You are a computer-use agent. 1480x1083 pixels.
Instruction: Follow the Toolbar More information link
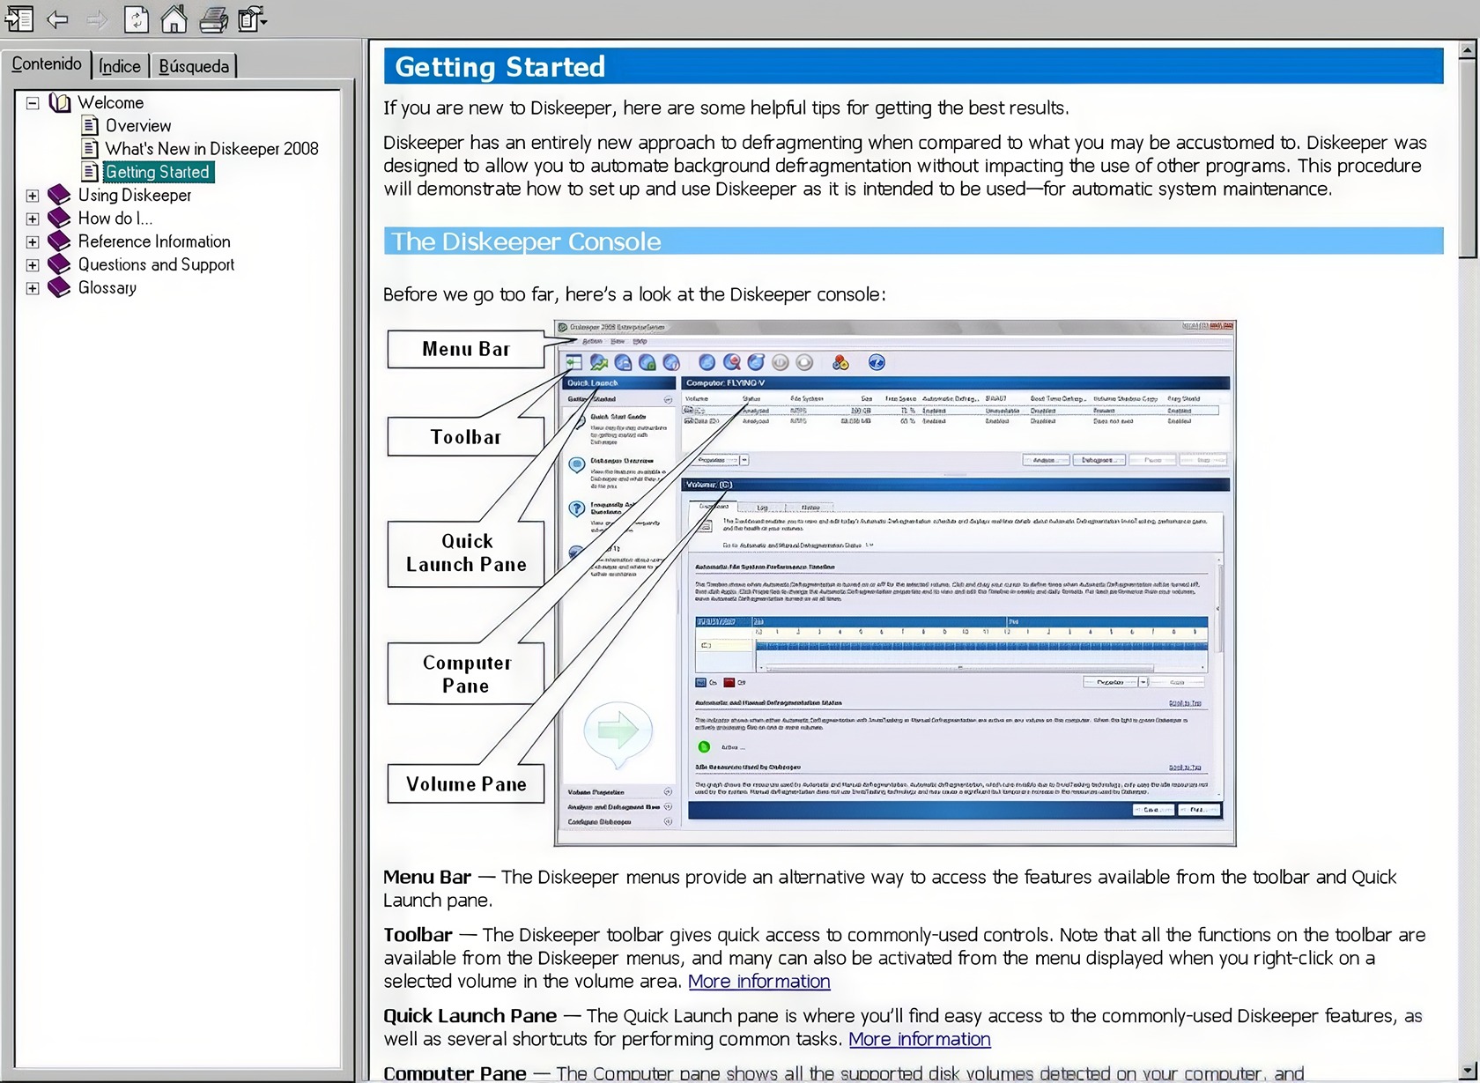tap(758, 982)
